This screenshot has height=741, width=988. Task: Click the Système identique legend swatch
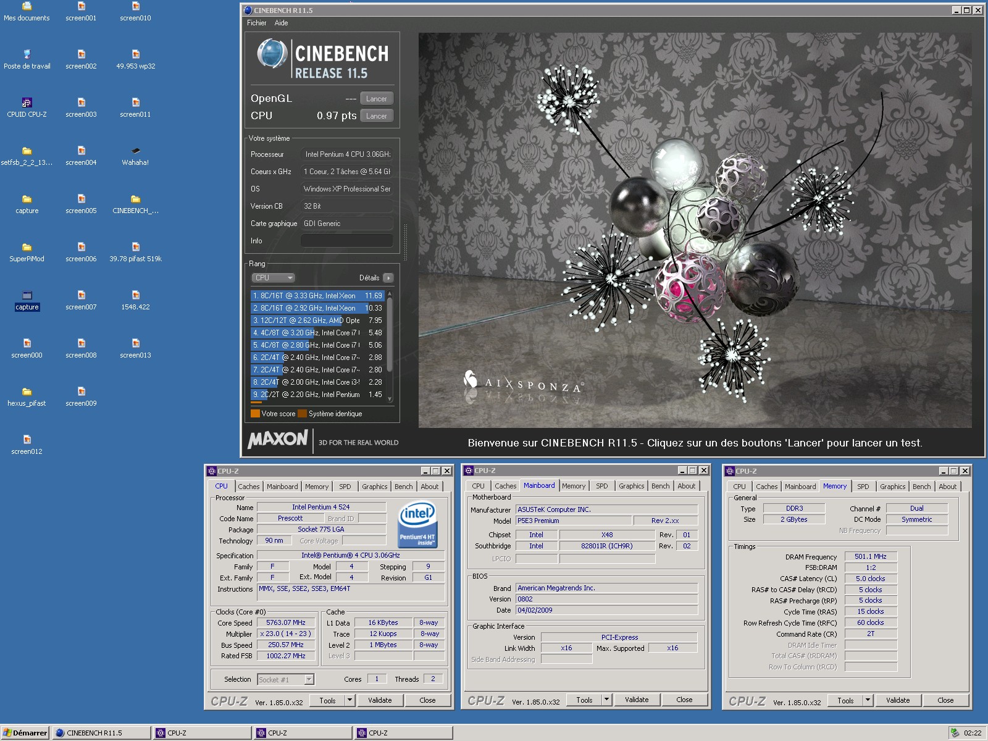coord(303,414)
